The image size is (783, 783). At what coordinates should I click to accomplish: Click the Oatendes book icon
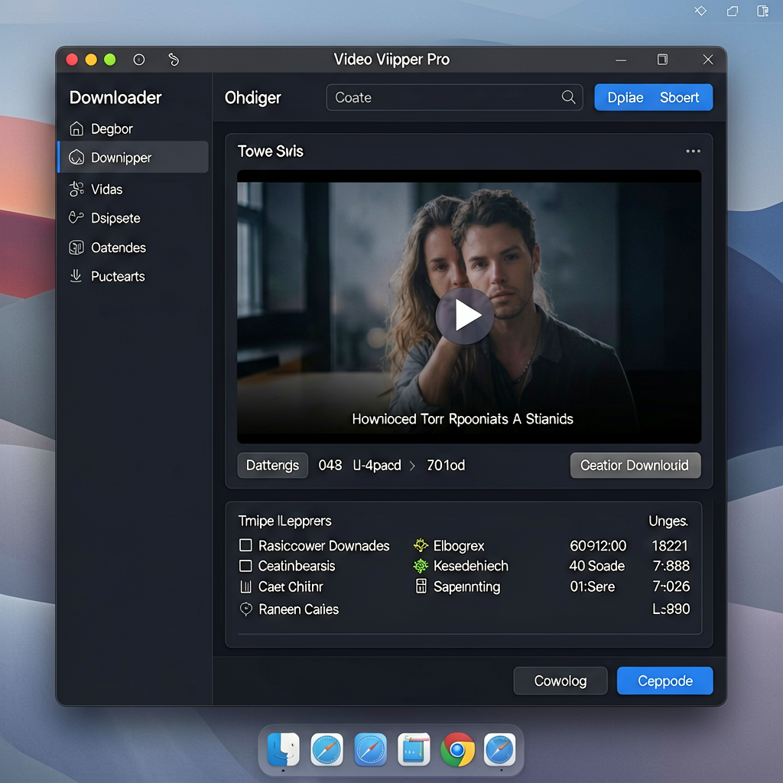point(76,247)
